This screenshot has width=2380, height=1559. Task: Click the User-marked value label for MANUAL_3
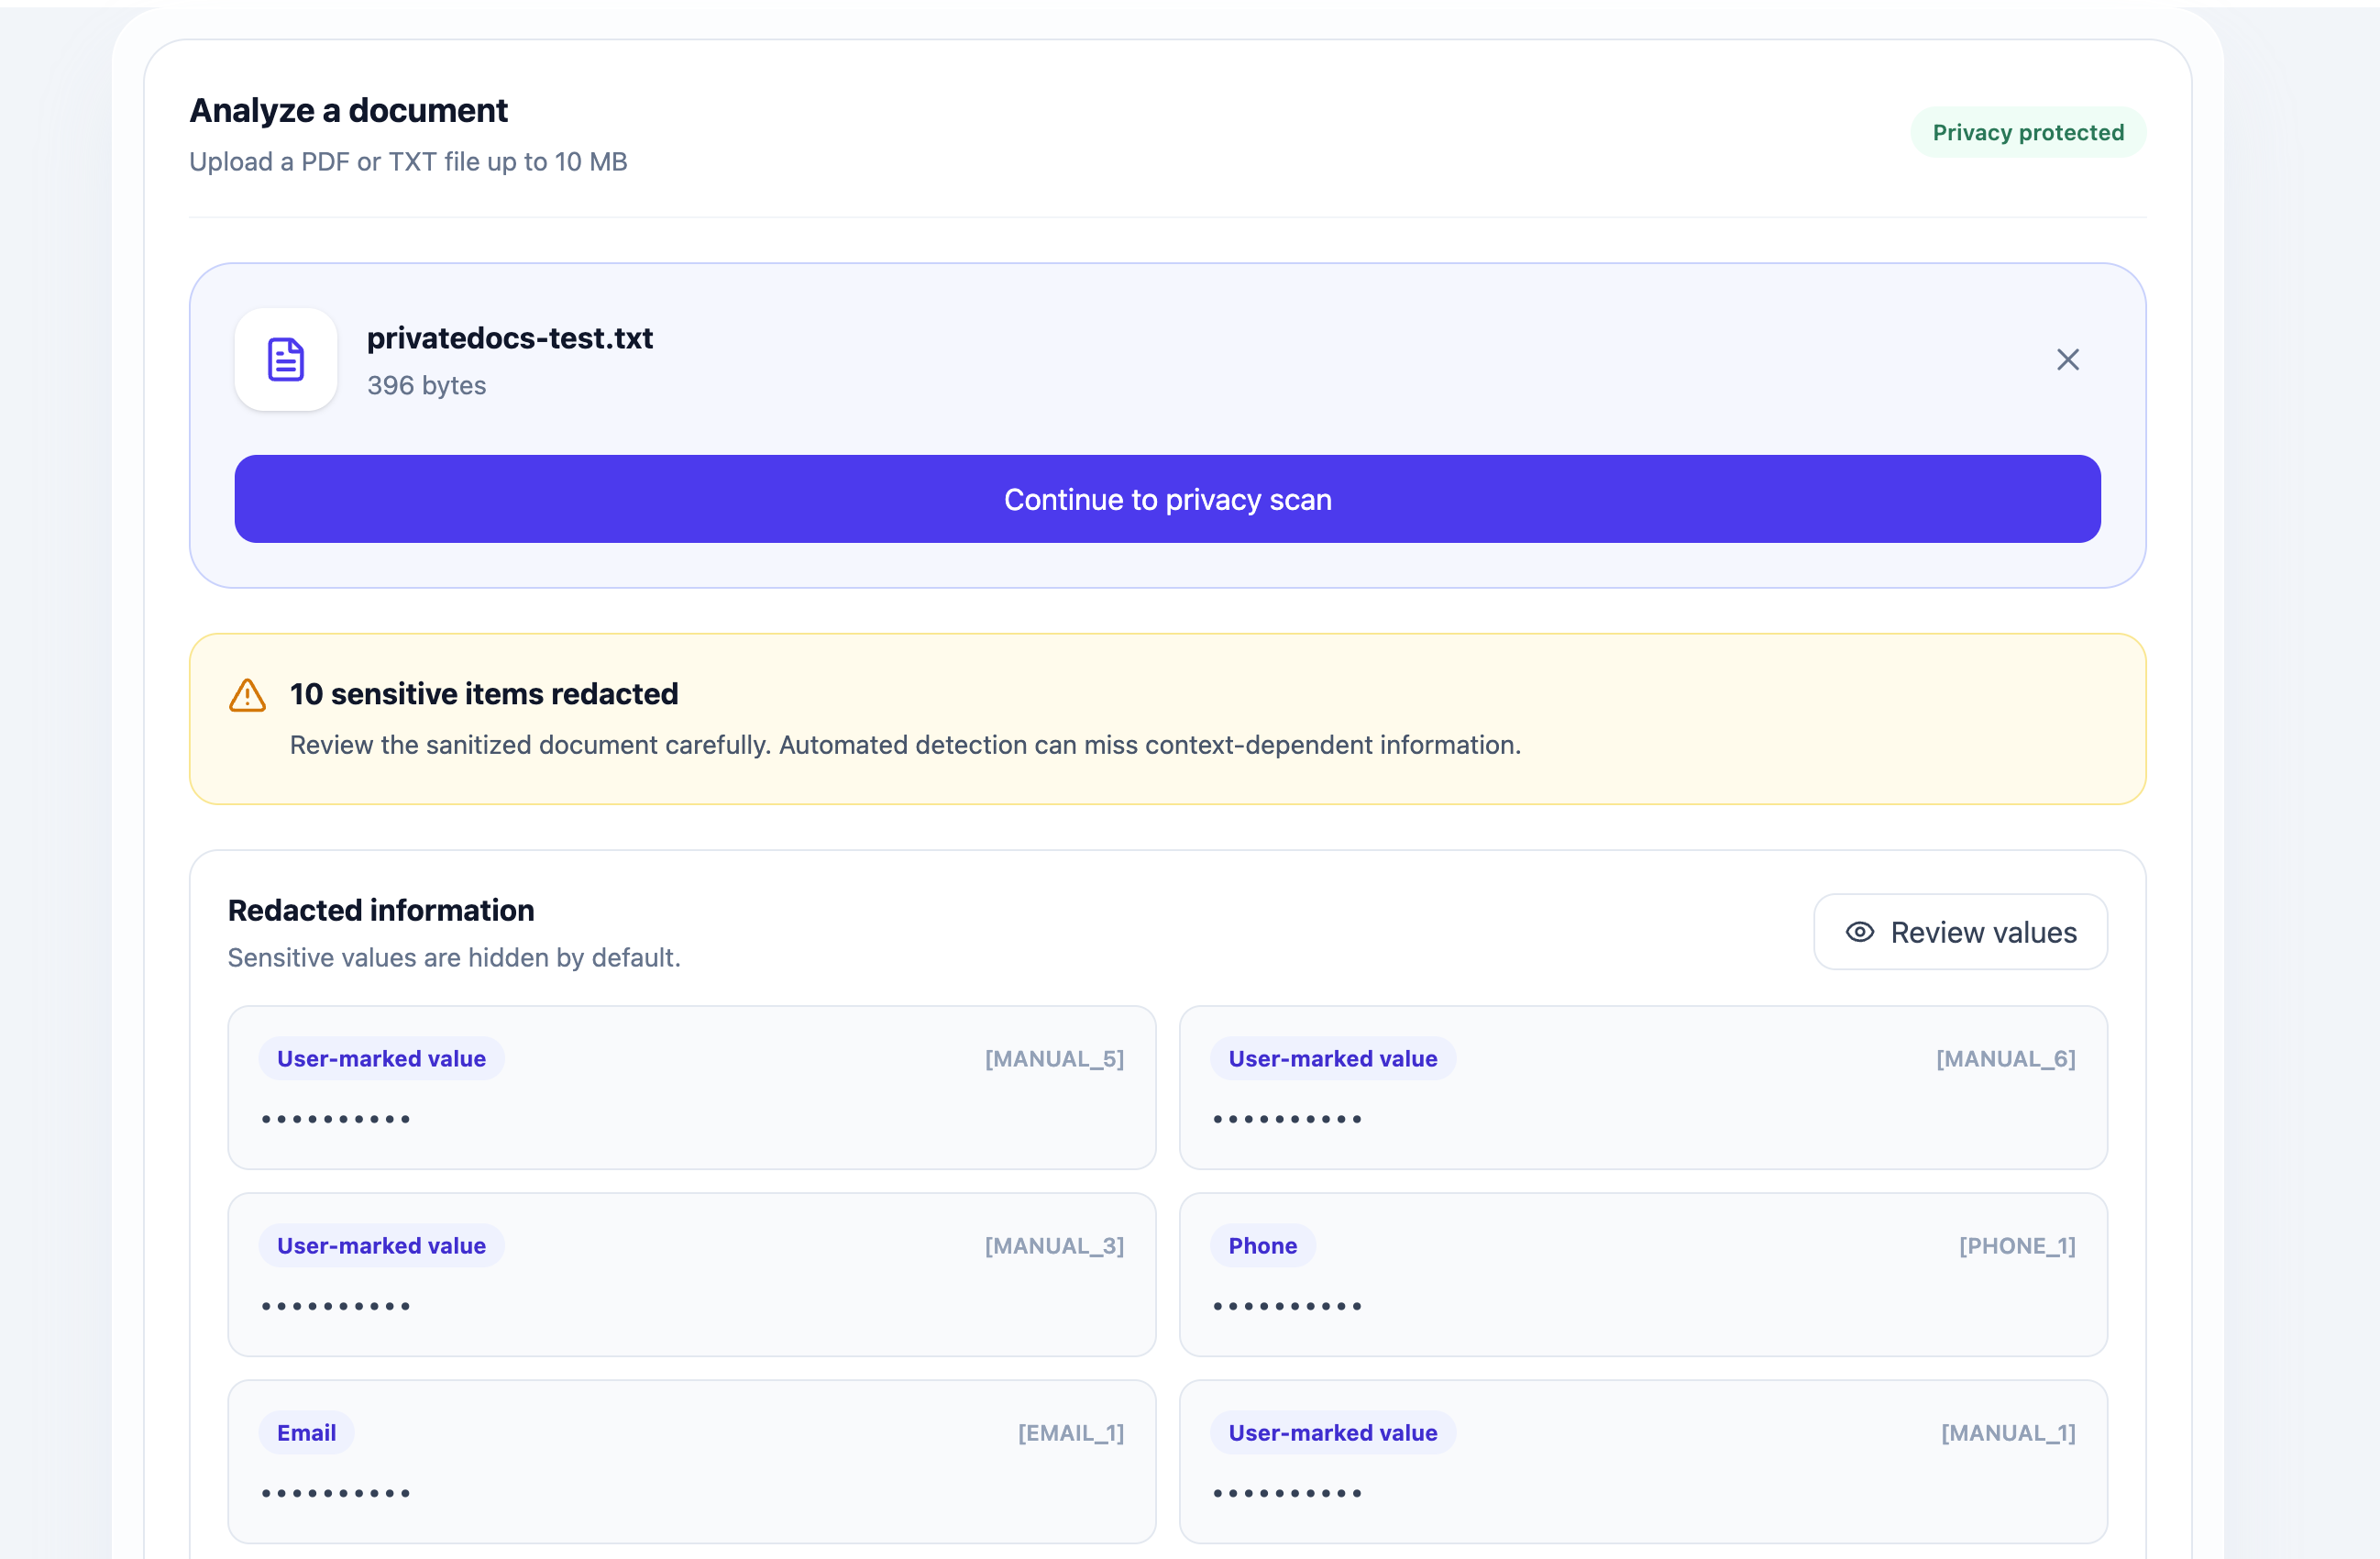pyautogui.click(x=381, y=1245)
